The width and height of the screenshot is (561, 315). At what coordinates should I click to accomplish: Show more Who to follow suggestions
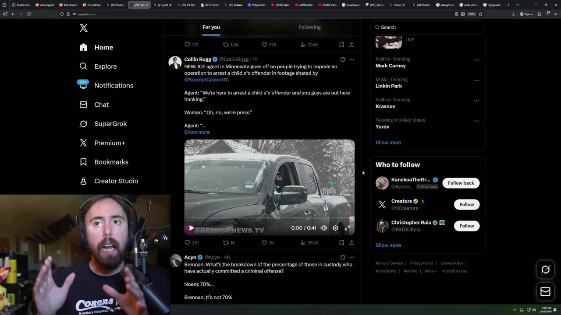[388, 245]
